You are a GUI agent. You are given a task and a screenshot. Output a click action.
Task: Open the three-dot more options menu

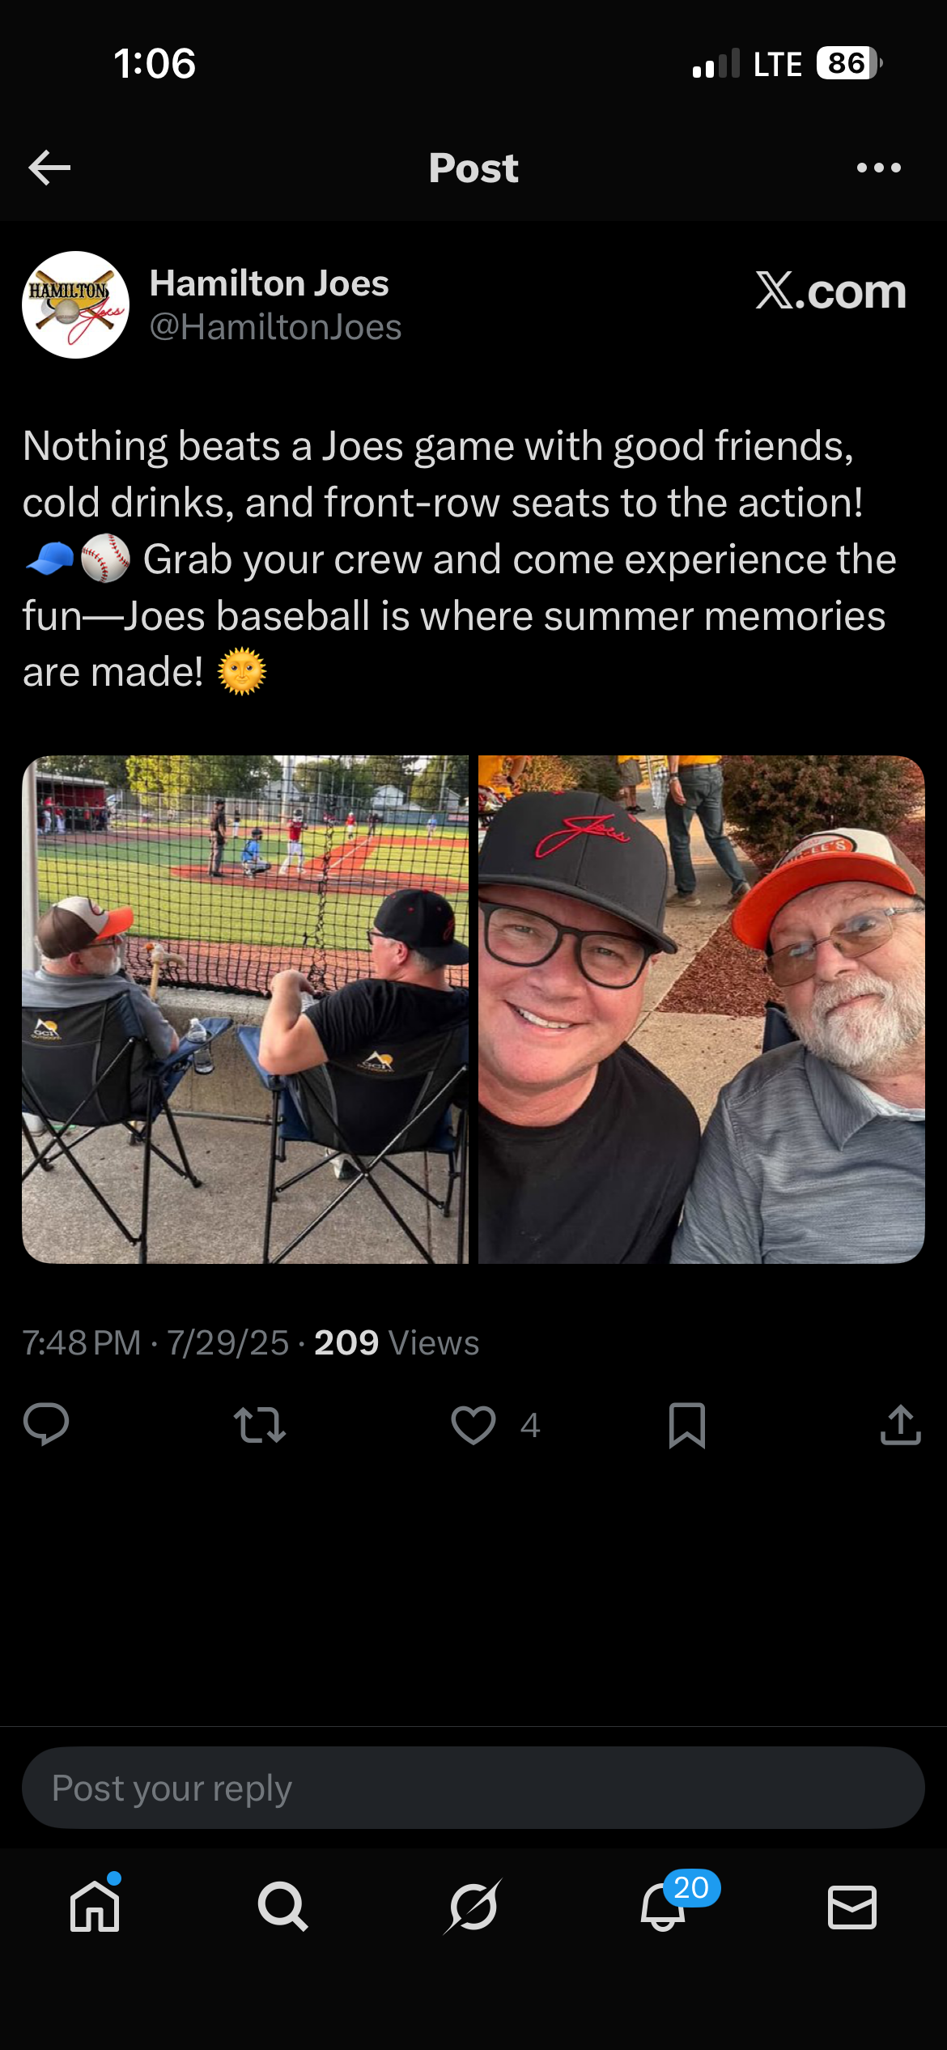[x=878, y=168]
